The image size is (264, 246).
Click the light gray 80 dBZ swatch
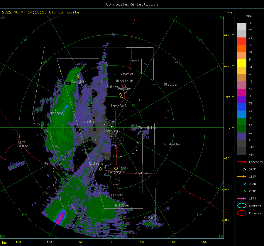(x=242, y=26)
